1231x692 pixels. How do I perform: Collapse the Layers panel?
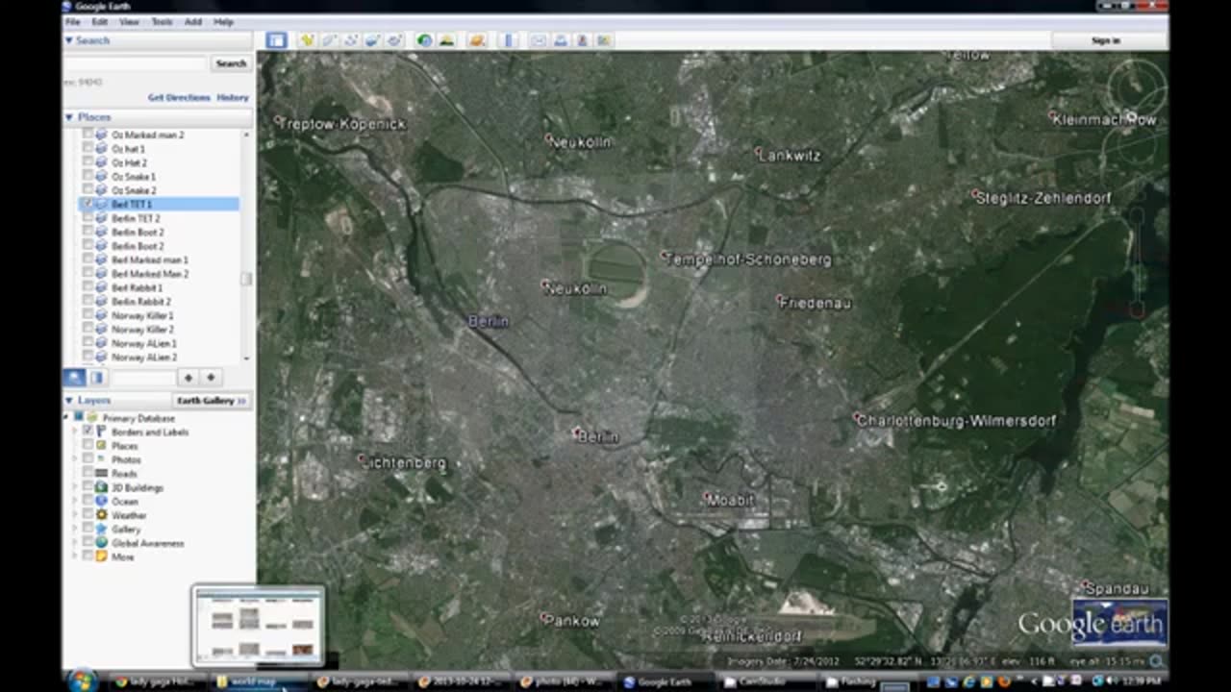pyautogui.click(x=69, y=400)
